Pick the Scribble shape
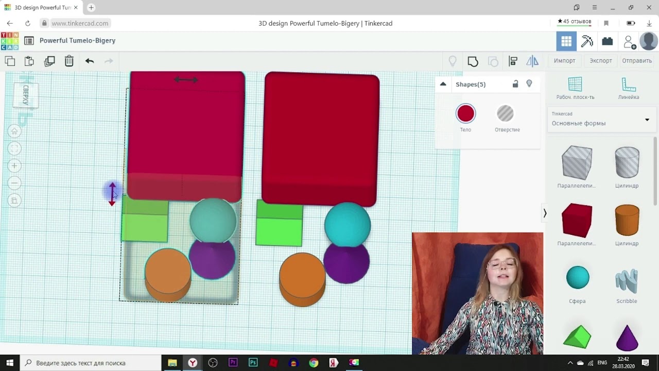The image size is (659, 371). [627, 282]
